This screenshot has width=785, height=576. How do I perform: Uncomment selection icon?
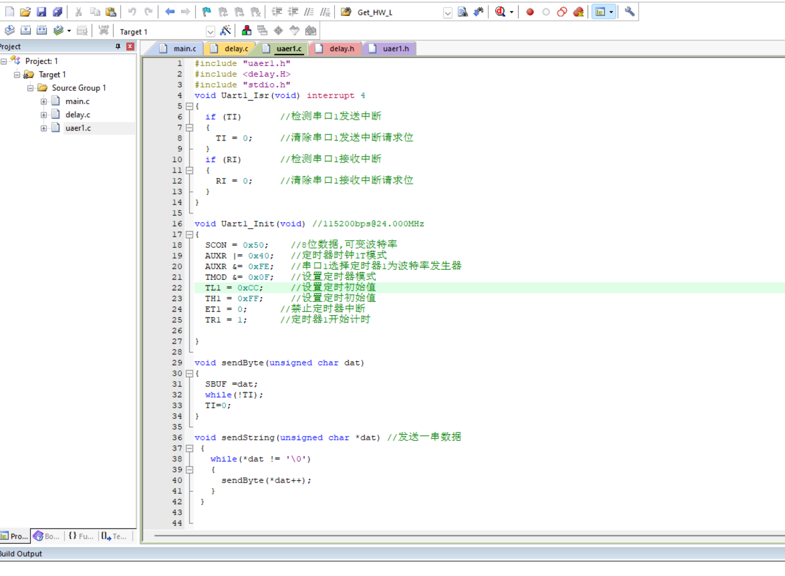[x=325, y=12]
